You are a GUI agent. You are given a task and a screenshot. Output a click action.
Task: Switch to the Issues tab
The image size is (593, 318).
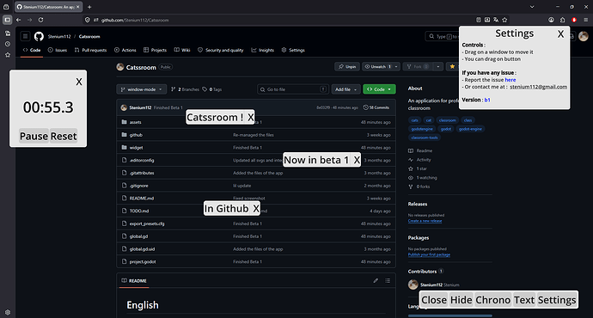[x=58, y=50]
